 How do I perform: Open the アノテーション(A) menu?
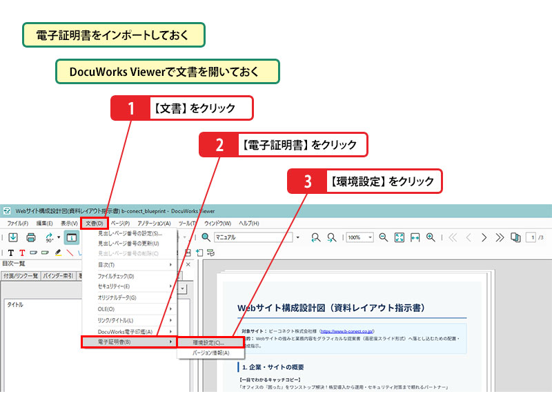click(x=154, y=223)
